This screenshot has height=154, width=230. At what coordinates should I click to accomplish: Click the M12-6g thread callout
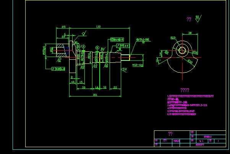tap(138, 65)
